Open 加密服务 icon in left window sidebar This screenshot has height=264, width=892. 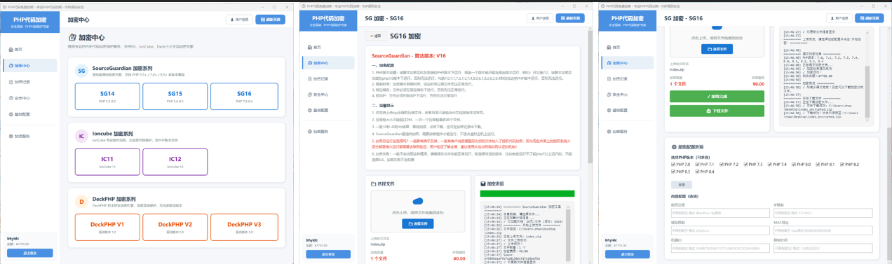click(11, 136)
